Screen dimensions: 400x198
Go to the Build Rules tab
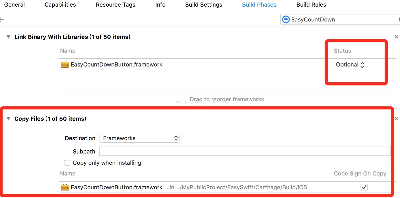pos(311,5)
